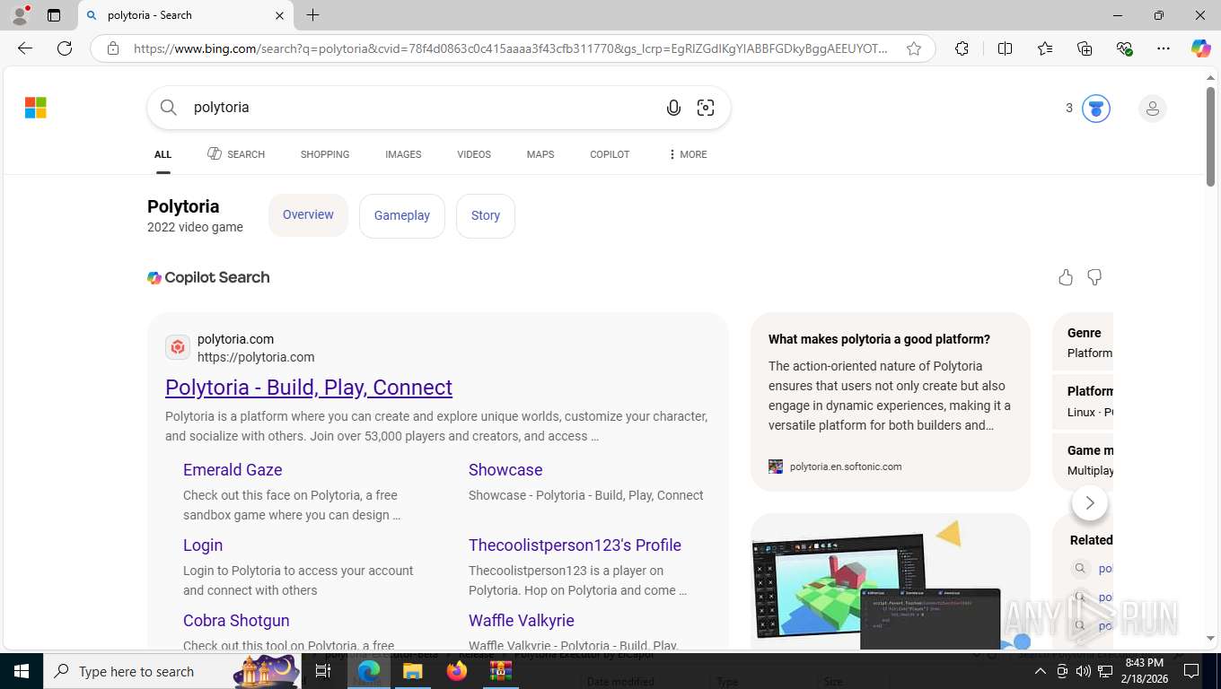
Task: View site information lock icon
Action: (x=113, y=48)
